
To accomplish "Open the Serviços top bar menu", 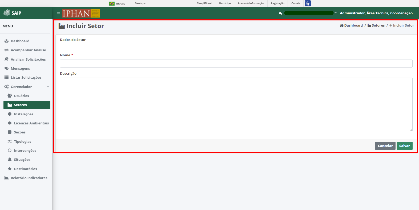I will pyautogui.click(x=140, y=3).
